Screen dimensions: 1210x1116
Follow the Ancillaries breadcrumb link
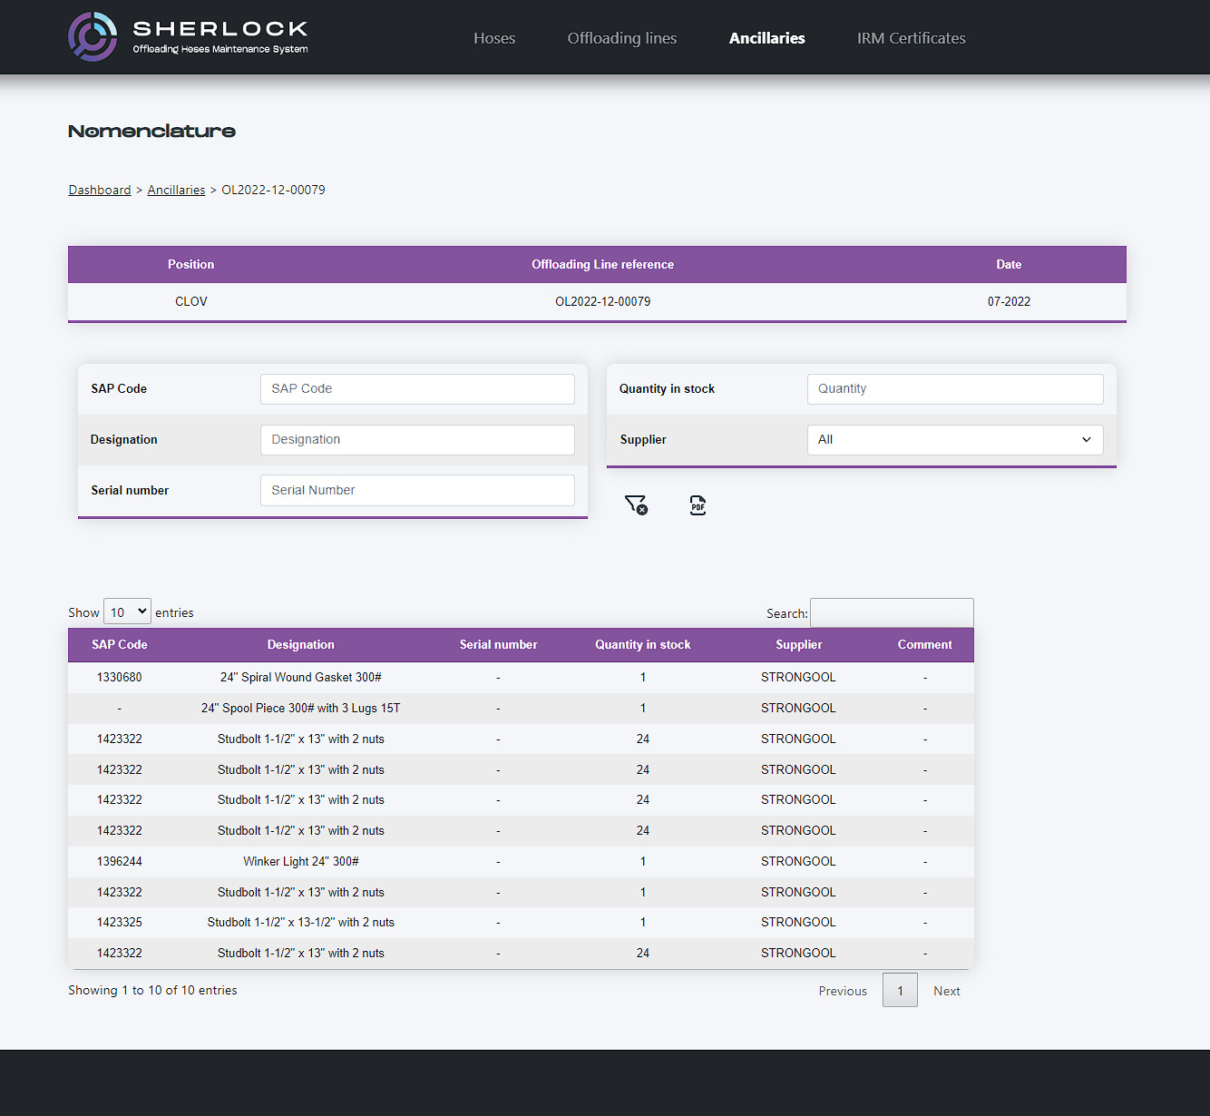pos(176,190)
